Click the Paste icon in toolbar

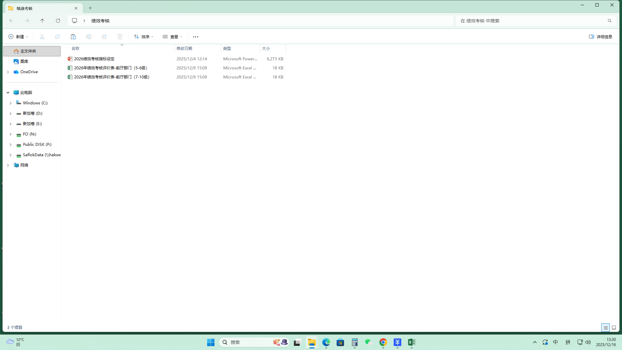73,37
